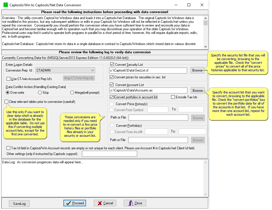
Task: Click the price history Path or File field
Action: (158, 118)
